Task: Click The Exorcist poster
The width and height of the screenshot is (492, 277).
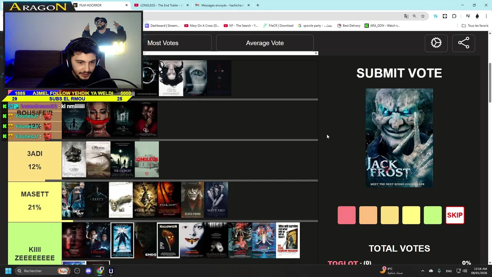Action: 123,159
